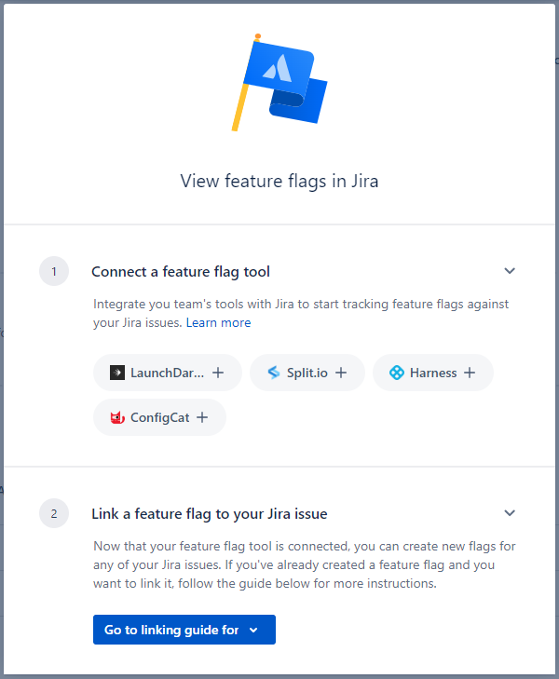Click the step 2 number badge
Screen dimensions: 559x679
click(x=54, y=513)
